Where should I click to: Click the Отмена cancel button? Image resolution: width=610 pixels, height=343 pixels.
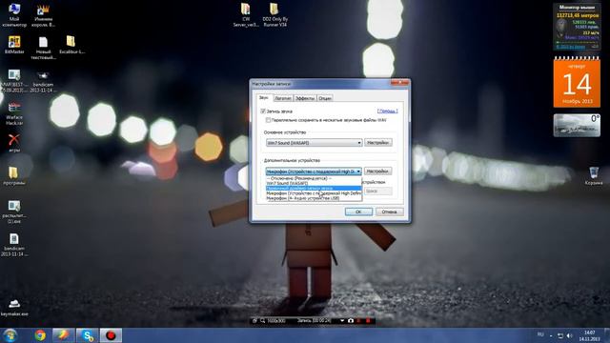point(390,212)
